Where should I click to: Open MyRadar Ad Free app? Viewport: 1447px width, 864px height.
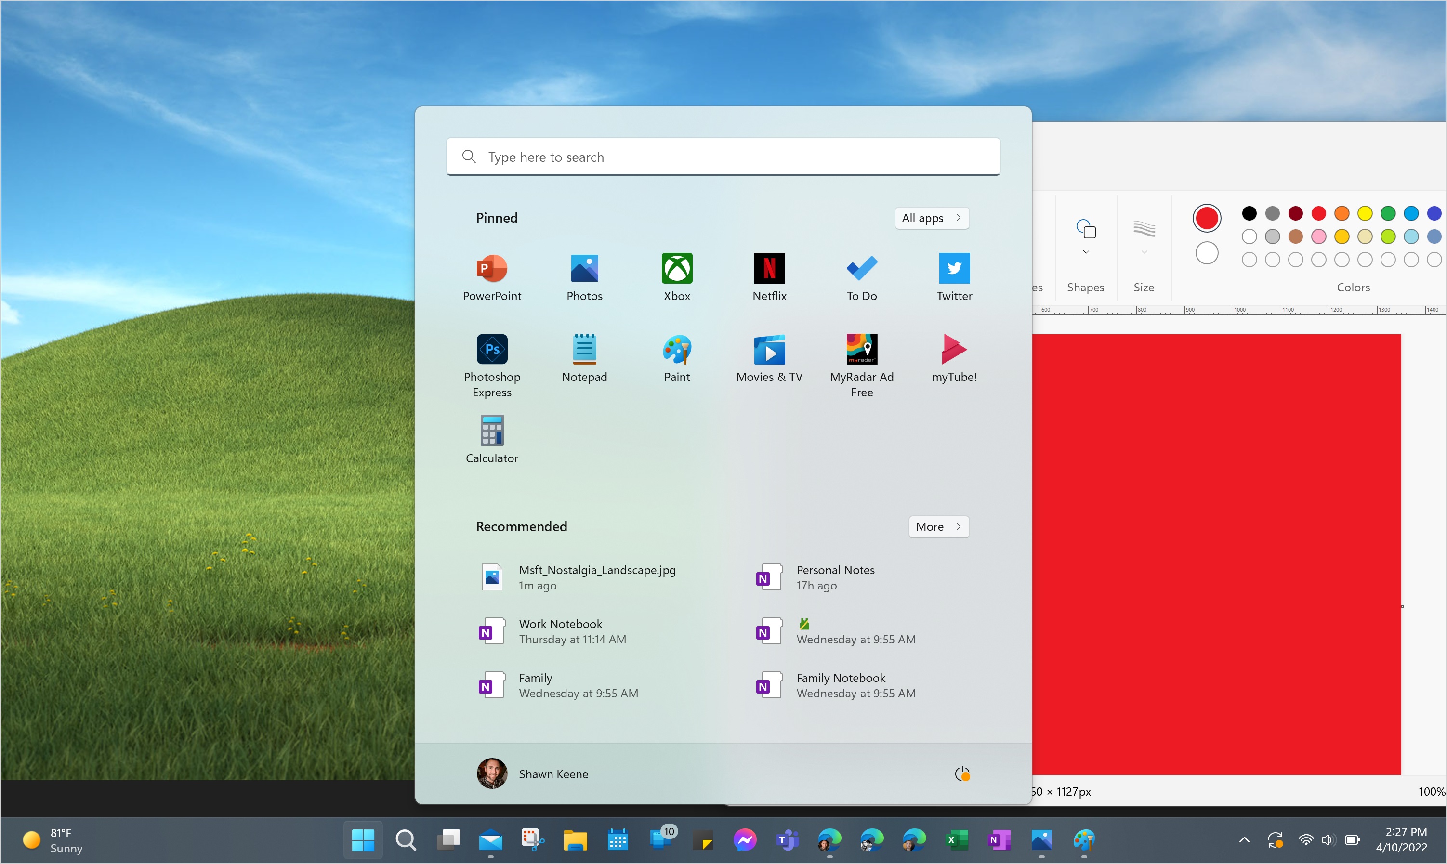click(x=861, y=366)
